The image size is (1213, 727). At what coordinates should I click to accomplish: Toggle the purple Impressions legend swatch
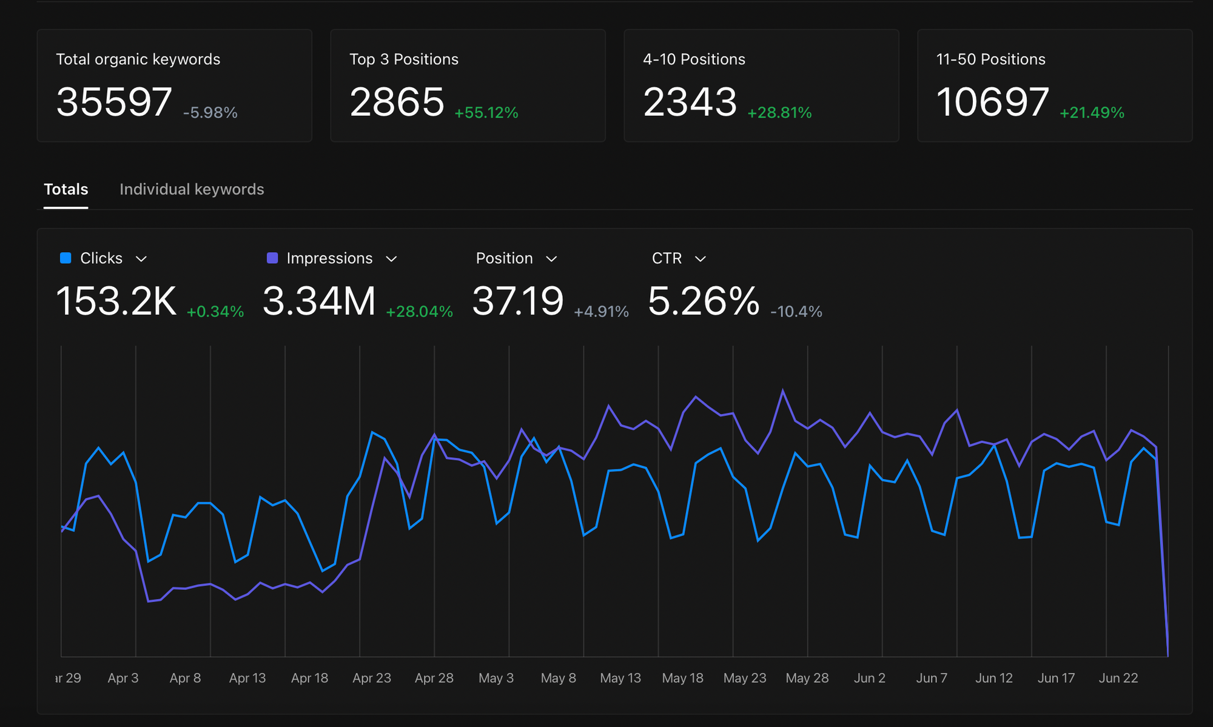(x=272, y=258)
